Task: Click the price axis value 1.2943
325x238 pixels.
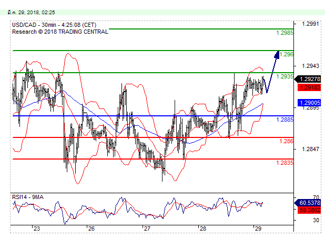Action: point(310,66)
